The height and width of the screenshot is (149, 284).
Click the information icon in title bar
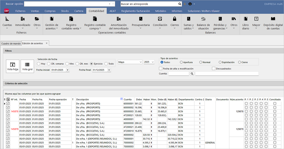point(190,4)
